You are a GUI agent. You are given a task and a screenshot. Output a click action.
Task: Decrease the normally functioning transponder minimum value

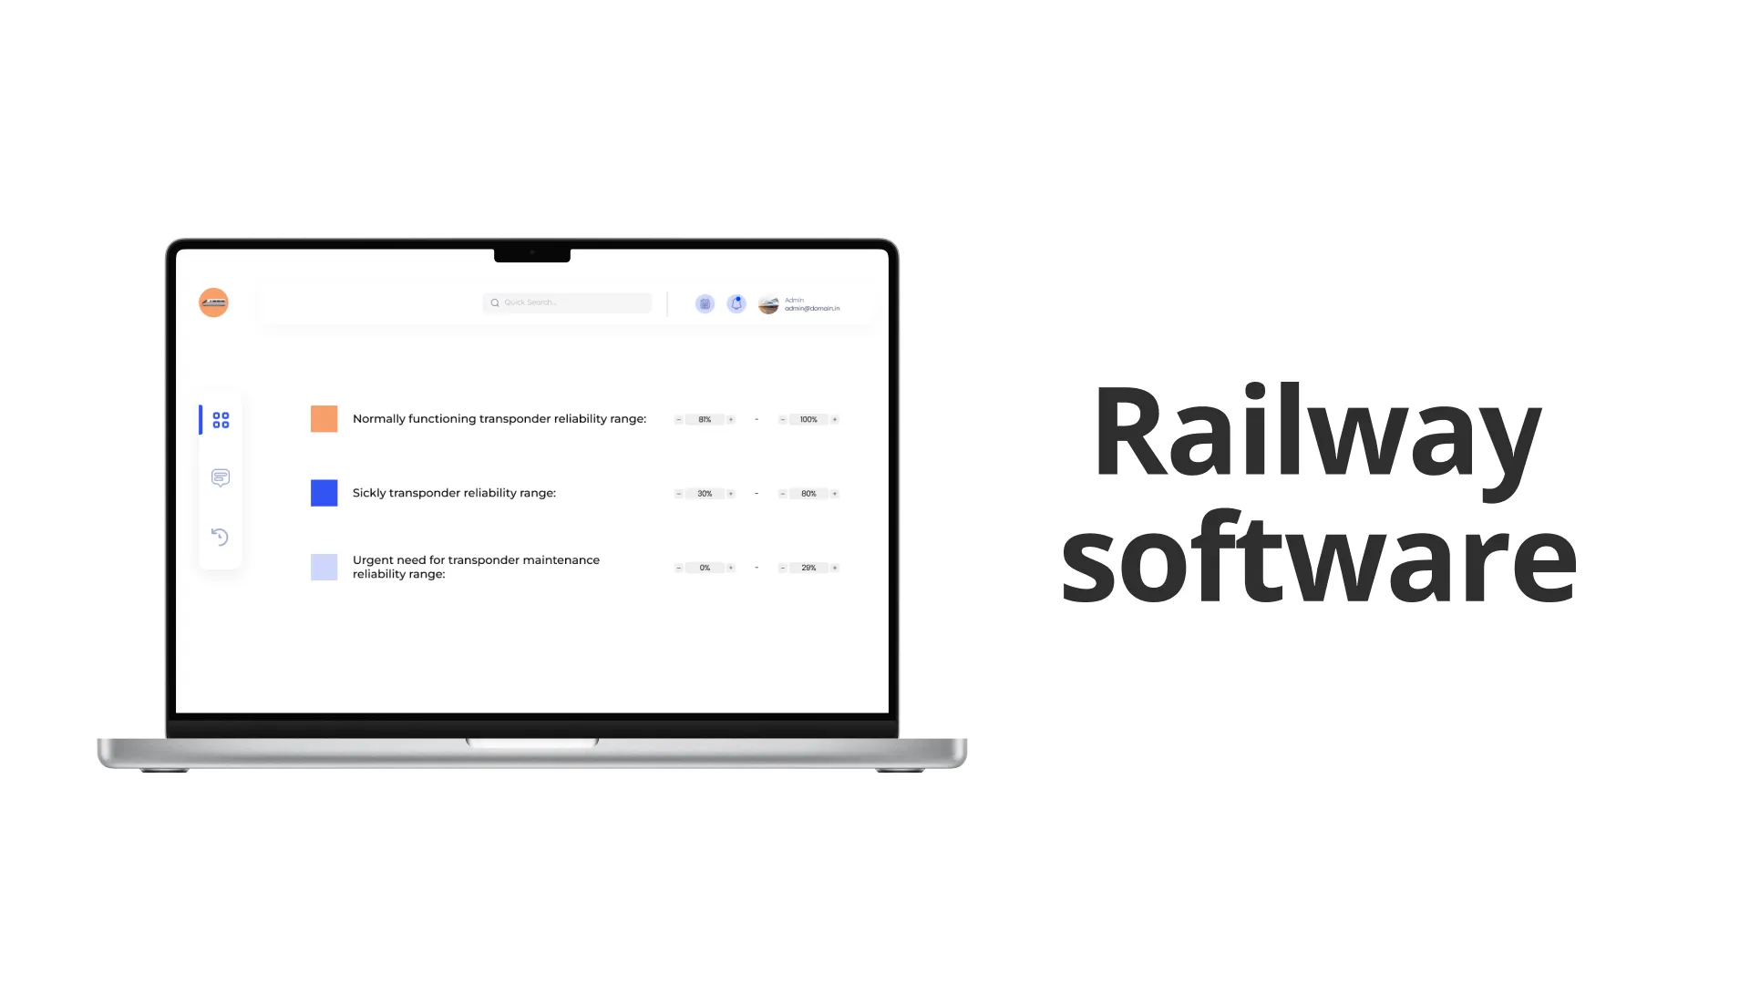click(678, 419)
